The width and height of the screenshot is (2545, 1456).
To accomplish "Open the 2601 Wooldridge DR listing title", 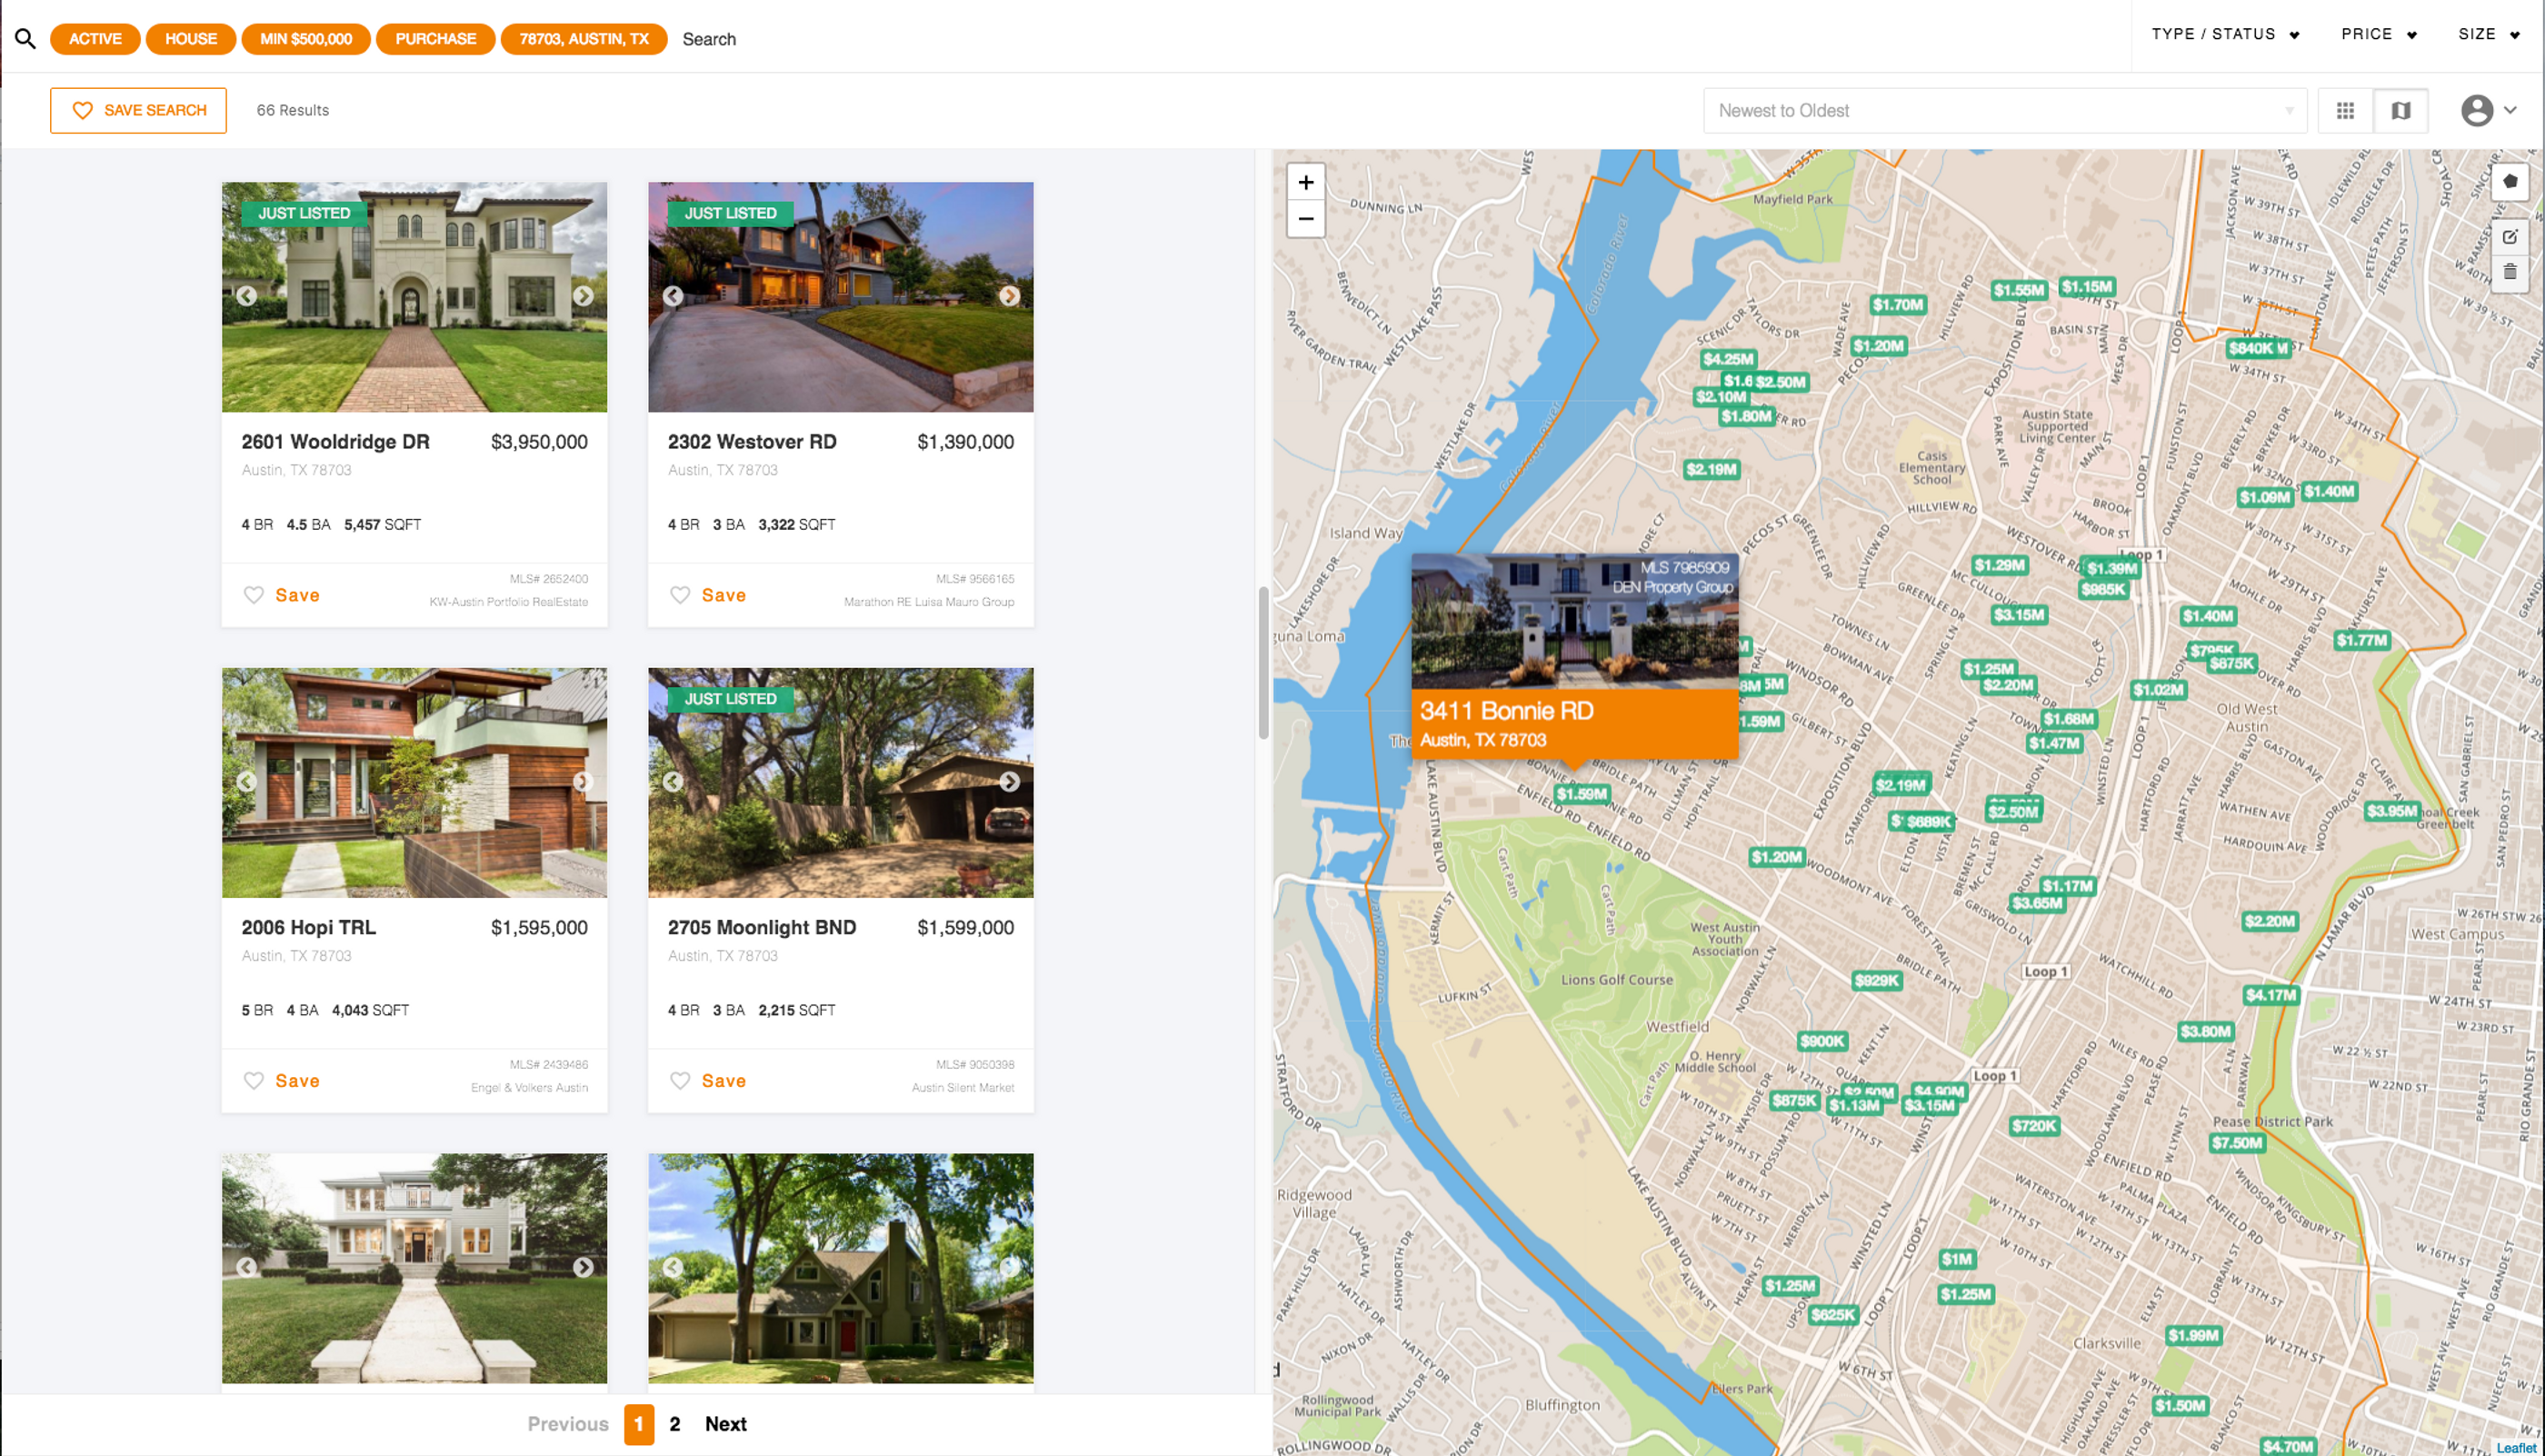I will pos(335,442).
